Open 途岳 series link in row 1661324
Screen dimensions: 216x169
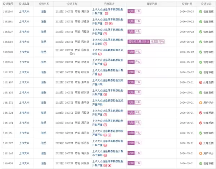click(44, 113)
